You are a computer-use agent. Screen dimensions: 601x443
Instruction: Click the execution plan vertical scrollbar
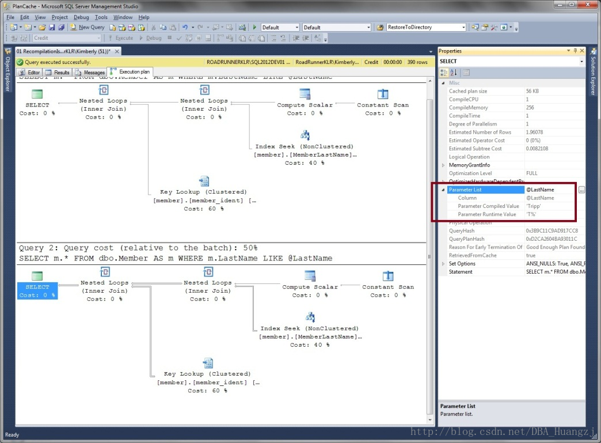pos(429,249)
